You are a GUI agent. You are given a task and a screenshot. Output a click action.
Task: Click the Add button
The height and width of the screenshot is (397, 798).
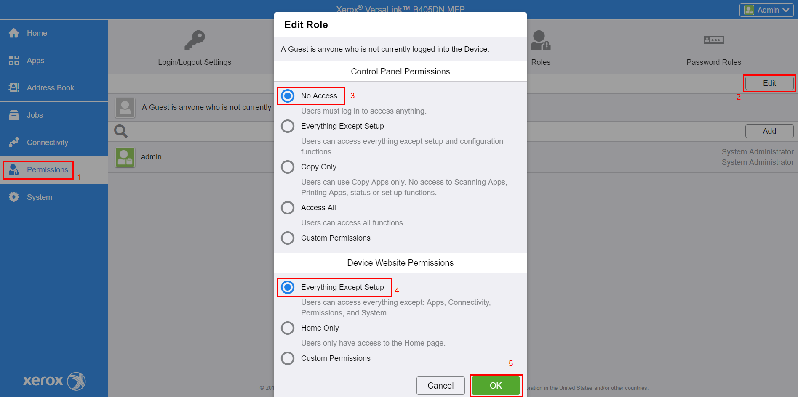(769, 131)
